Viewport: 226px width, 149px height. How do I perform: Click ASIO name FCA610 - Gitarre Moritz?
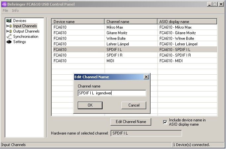(x=178, y=33)
